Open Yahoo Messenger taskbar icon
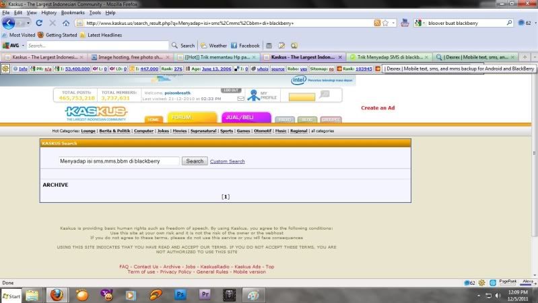Screen dimensions: 538x303 (x=106, y=295)
